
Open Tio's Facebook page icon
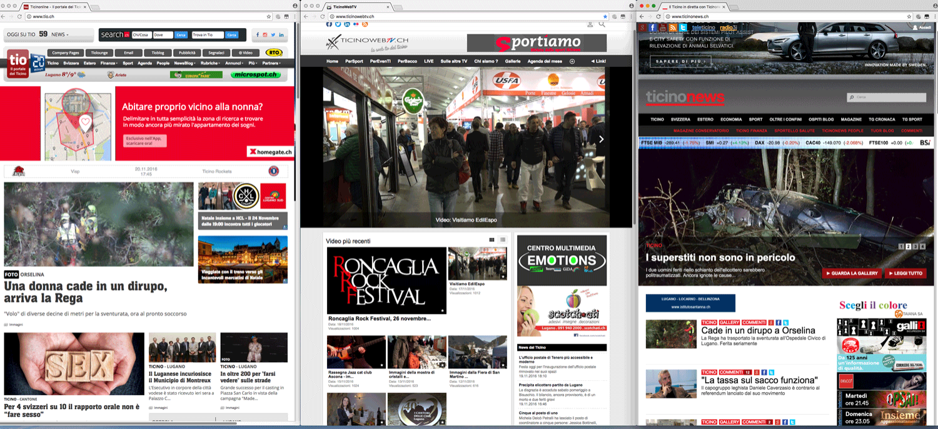[256, 34]
